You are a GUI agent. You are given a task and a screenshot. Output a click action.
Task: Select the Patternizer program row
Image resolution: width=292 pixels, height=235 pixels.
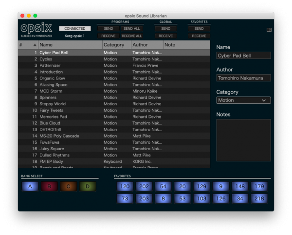tap(114, 65)
